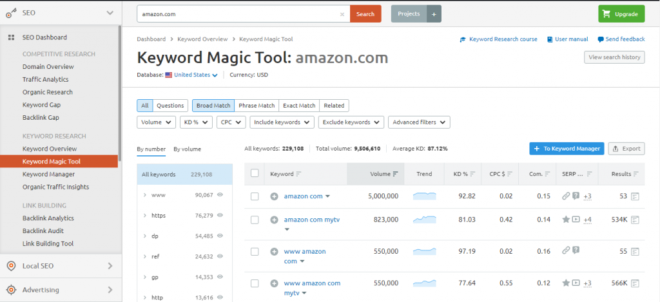This screenshot has width=660, height=302.
Task: Click video SERP feature icon in amazon com mytv row
Action: [576, 219]
